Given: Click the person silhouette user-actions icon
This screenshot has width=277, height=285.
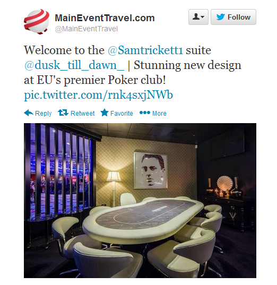Looking at the screenshot, I should click(x=196, y=16).
